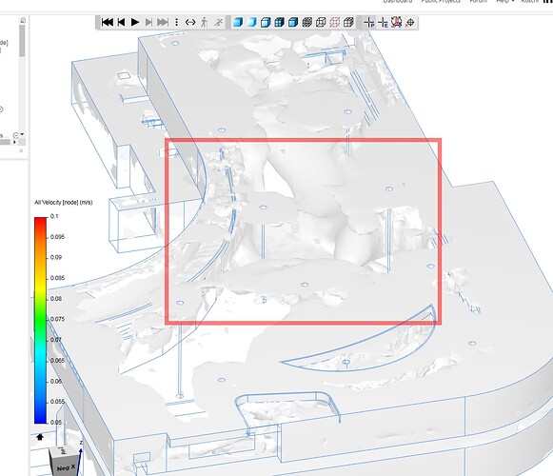Click the rotate-around-center icon

point(396,22)
